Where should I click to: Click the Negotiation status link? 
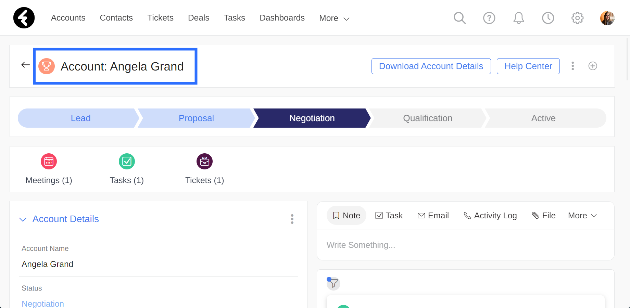[43, 304]
